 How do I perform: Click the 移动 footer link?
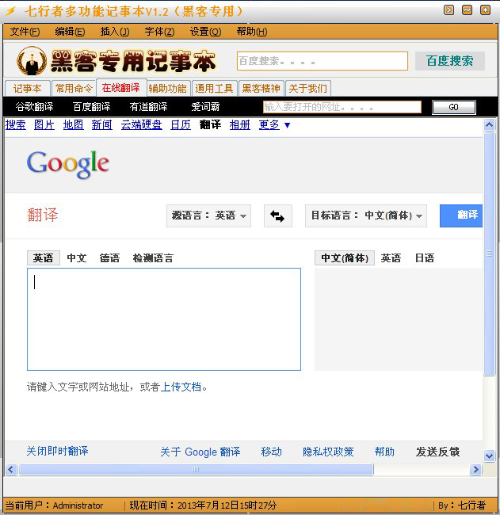tap(271, 452)
